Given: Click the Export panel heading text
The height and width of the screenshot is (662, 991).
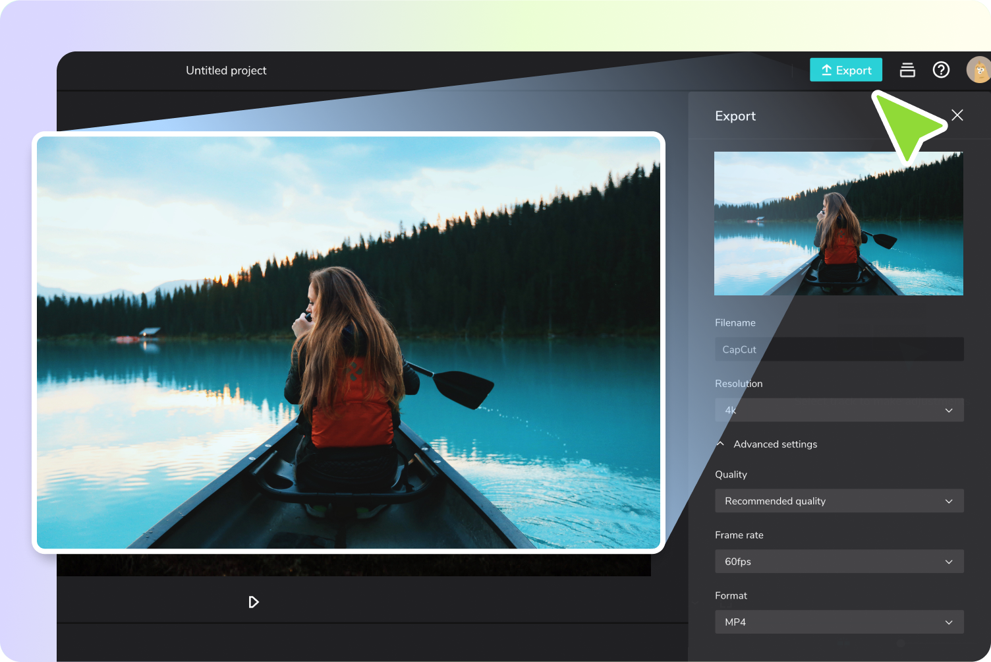Looking at the screenshot, I should point(735,116).
